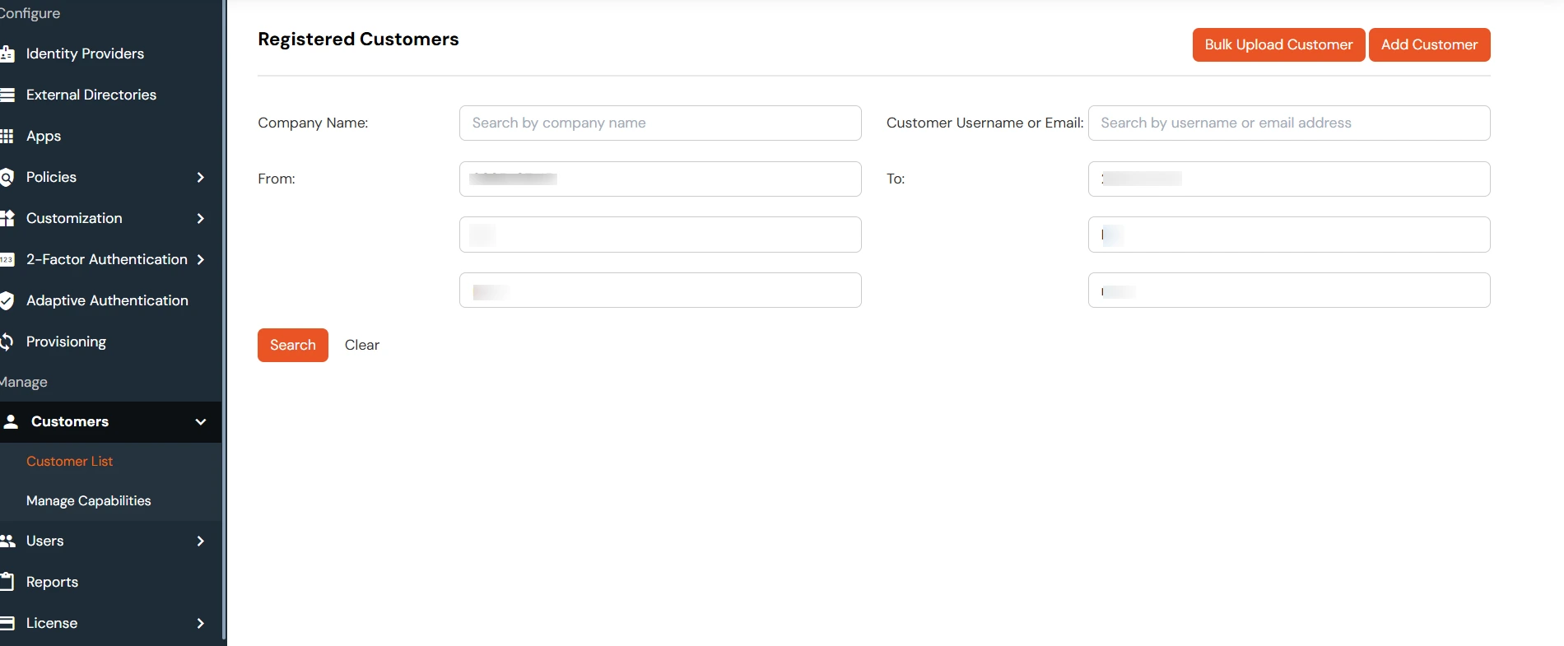Open Reports via its sidebar icon

point(7,582)
